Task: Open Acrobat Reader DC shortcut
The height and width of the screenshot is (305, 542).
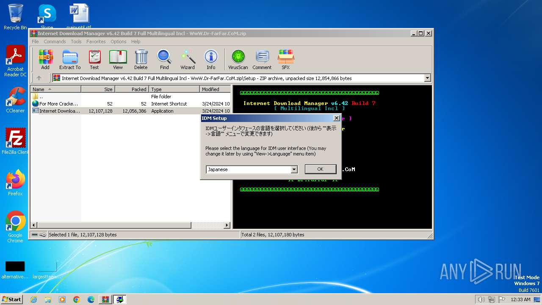Action: 15,61
